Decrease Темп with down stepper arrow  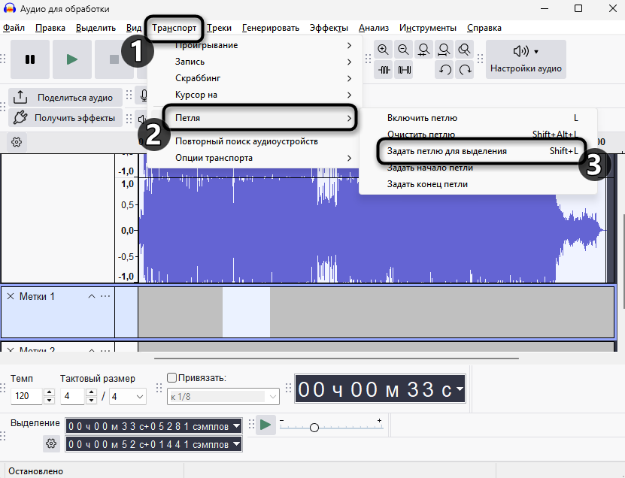[x=49, y=400]
